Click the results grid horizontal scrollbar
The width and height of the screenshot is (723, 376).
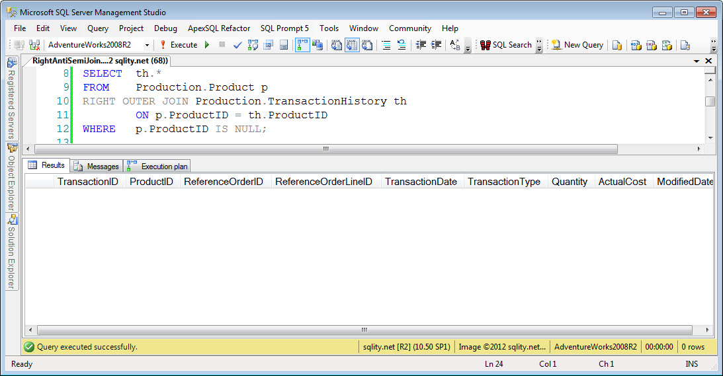click(364, 330)
